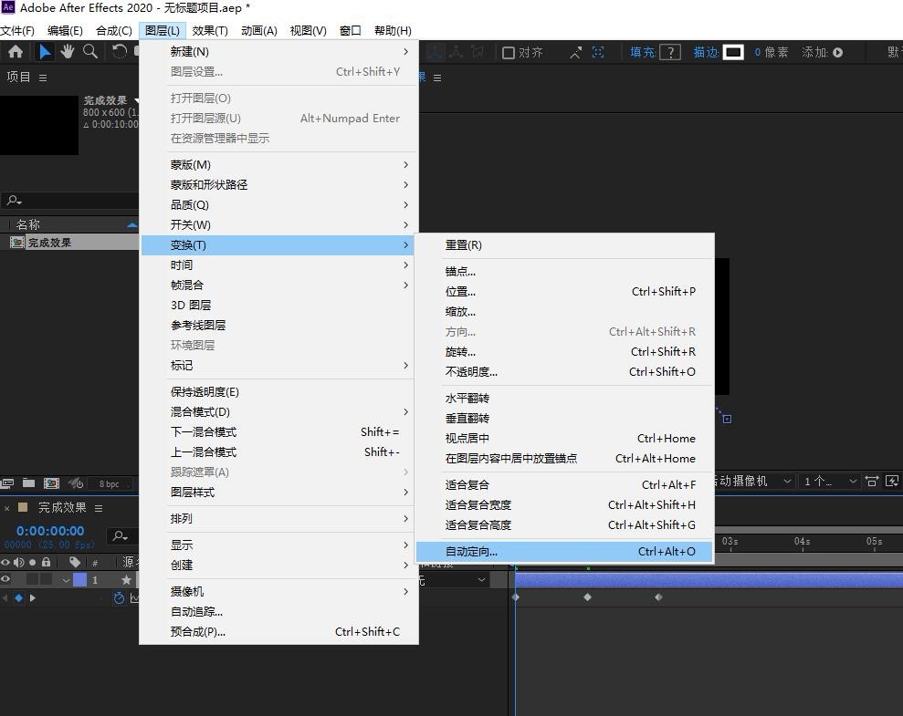903x716 pixels.
Task: Select the Hand tool
Action: tap(68, 52)
